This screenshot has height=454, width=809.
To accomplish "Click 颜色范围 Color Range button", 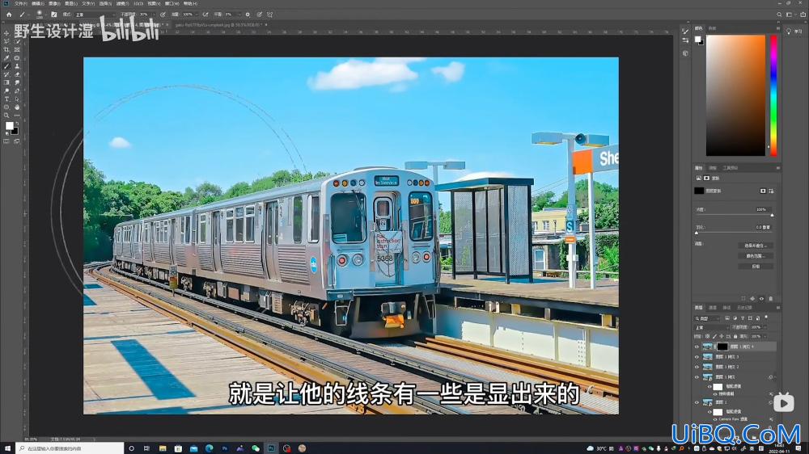I will pos(756,256).
